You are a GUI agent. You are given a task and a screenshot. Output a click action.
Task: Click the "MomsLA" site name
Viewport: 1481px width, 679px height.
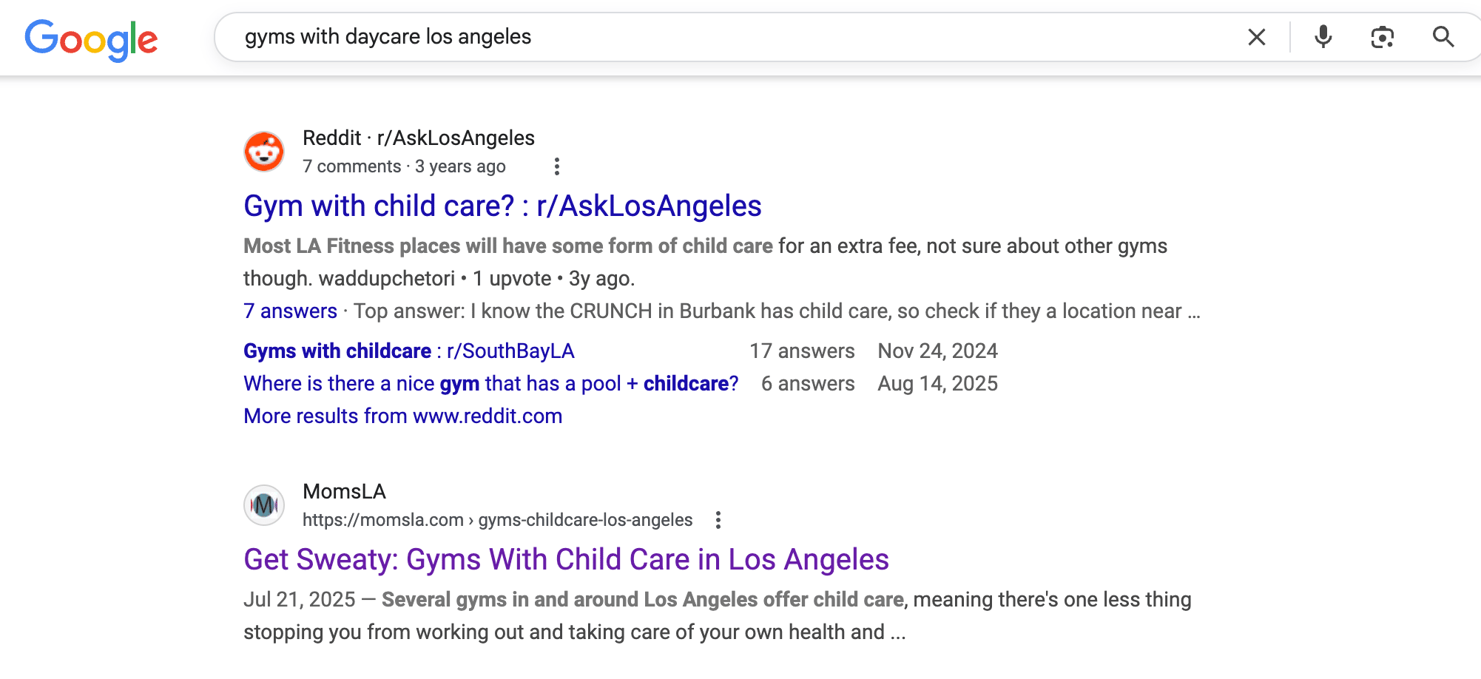click(344, 492)
